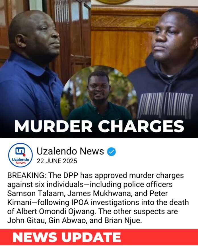Screen dimensions: 198x248
Task: Click the red NEWS UPDATE banner
Action: (x=99, y=237)
